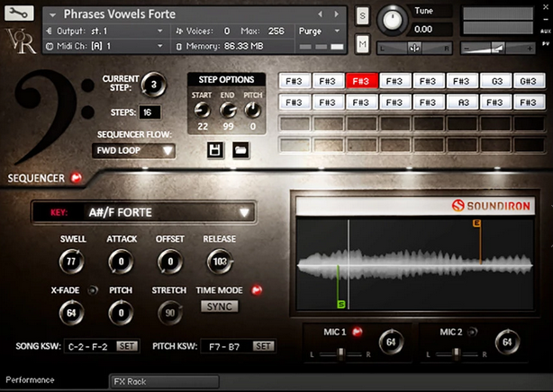Image resolution: width=553 pixels, height=392 pixels.
Task: Click the SYNC time mode button
Action: point(220,307)
